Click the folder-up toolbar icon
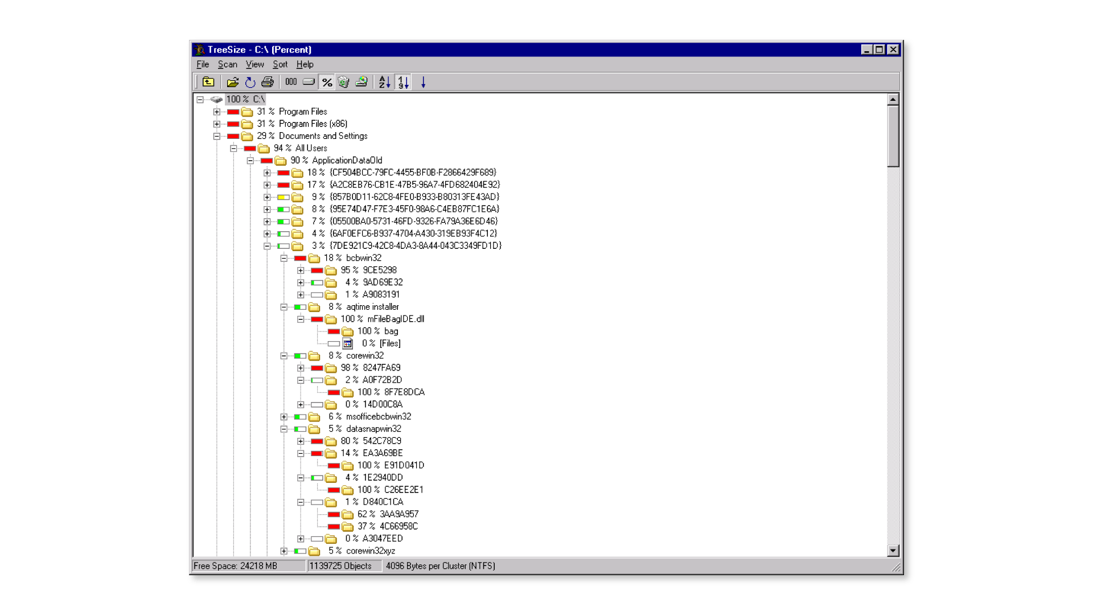Screen dimensions: 1093x615 point(208,82)
